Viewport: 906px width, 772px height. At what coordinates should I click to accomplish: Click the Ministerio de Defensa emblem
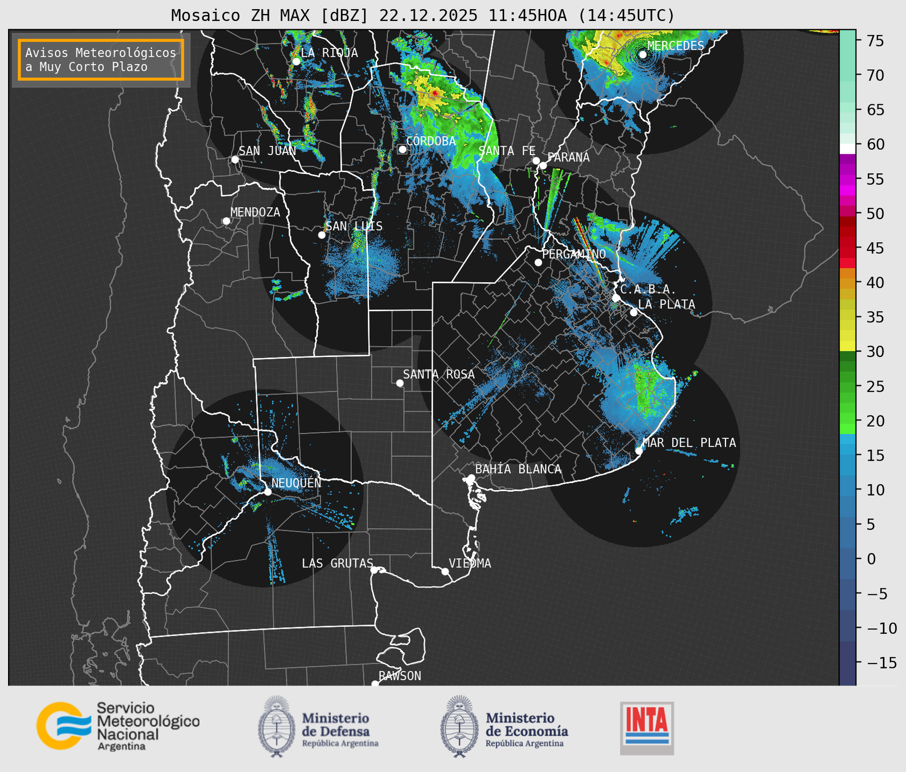[276, 727]
